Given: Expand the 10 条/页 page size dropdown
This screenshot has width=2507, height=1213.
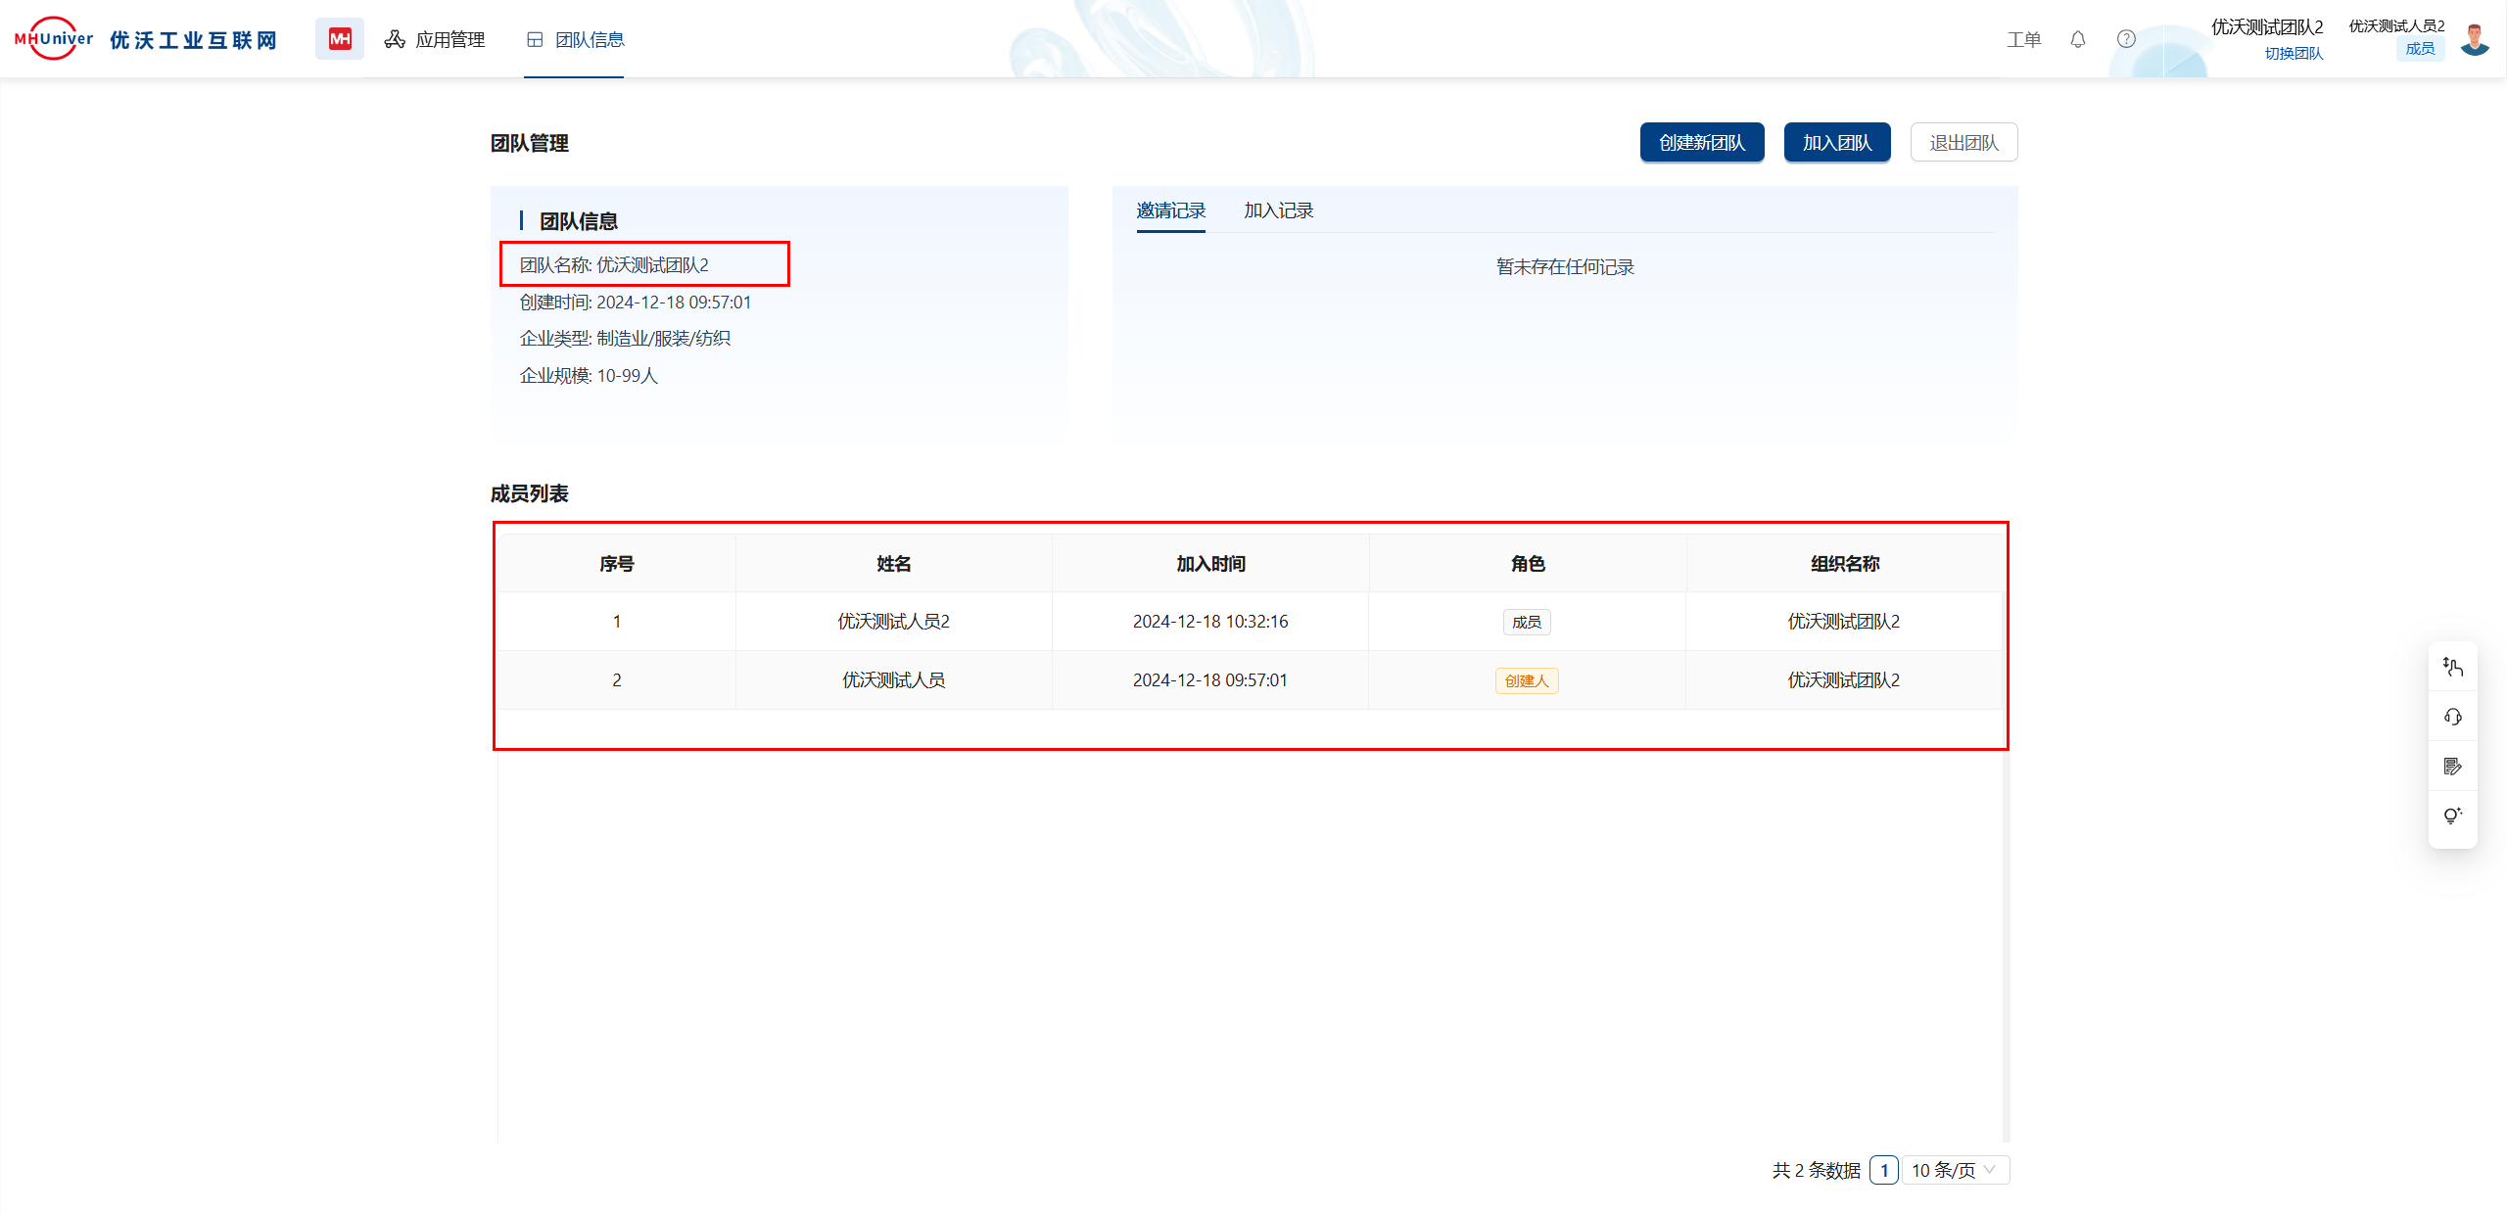Looking at the screenshot, I should click(x=1954, y=1170).
